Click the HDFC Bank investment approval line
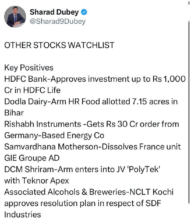 (95, 79)
